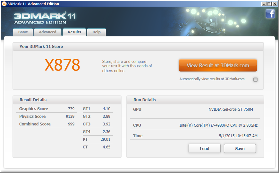This screenshot has width=279, height=173.
Task: Select the Physics Score row
Action: [46, 117]
